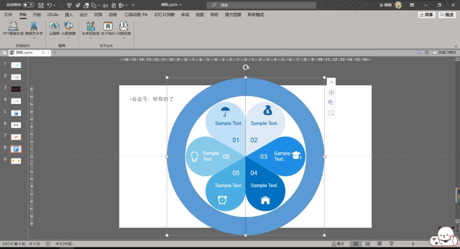Toggle 多窗口模式 multi-window mode
The width and height of the screenshot is (460, 249).
[444, 52]
